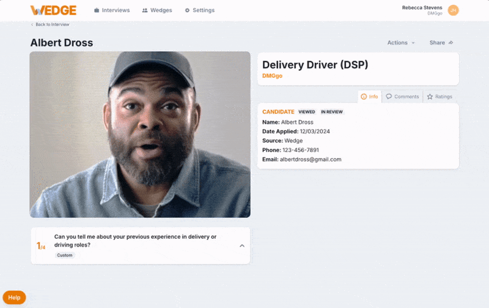Collapse the question panel with the chevron
The height and width of the screenshot is (308, 489).
[241, 246]
